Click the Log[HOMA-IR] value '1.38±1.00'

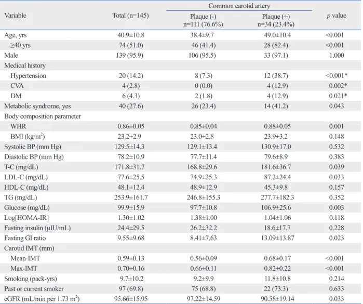pyautogui.click(x=204, y=218)
